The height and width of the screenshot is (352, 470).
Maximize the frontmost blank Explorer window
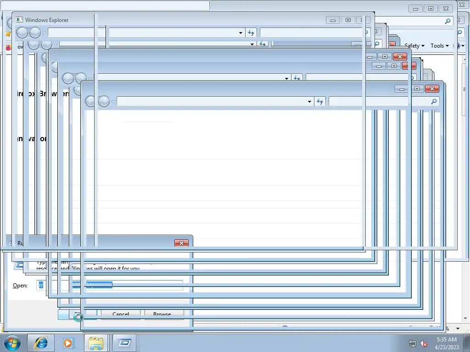[417, 89]
